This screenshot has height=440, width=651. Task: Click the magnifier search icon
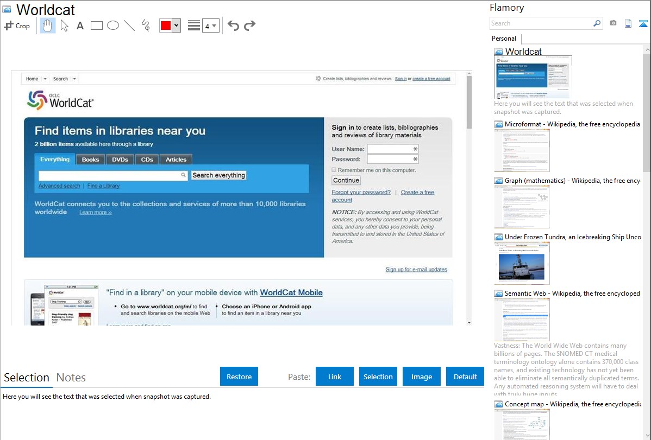(597, 23)
